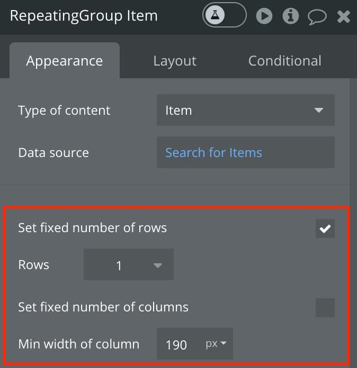The height and width of the screenshot is (368, 357).
Task: Open the px unit dropdown
Action: (216, 344)
